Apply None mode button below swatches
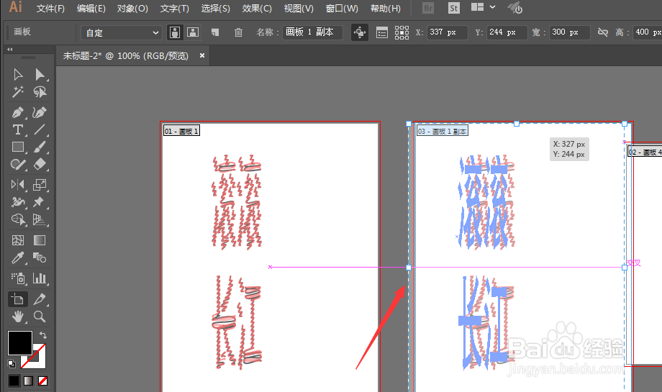Viewport: 662px width, 392px height. click(42, 380)
